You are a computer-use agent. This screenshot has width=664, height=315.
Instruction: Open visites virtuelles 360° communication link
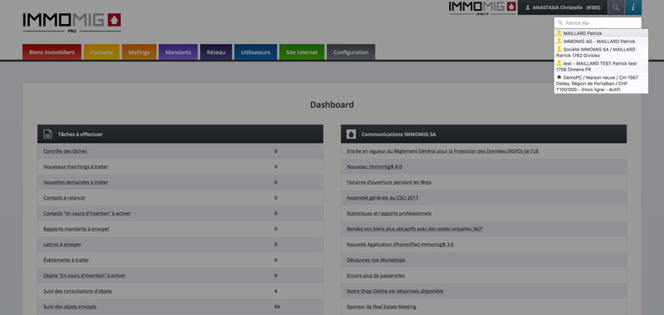tap(414, 229)
